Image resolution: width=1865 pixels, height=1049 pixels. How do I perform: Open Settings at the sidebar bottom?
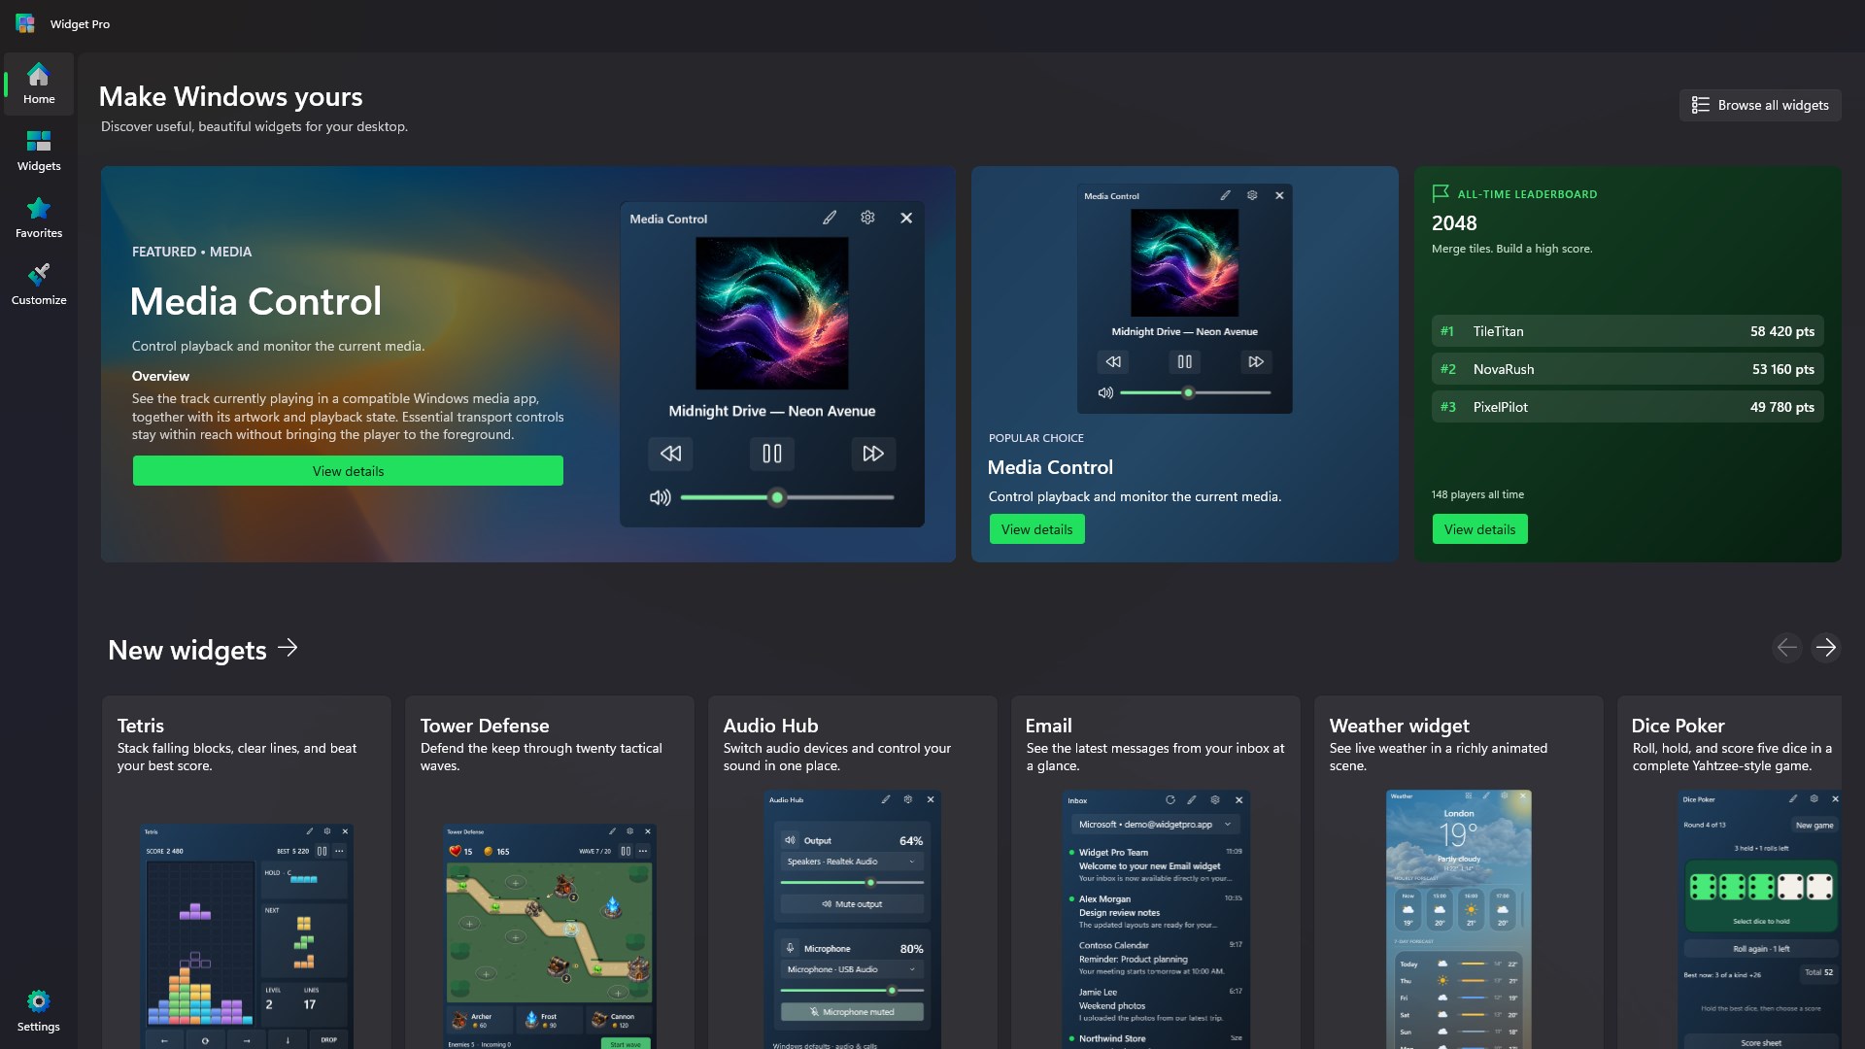tap(39, 1011)
